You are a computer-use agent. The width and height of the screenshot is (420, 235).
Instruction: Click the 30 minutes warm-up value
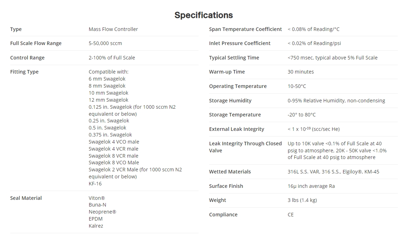(300, 72)
